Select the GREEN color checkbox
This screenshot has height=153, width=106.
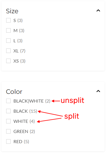(x=8, y=131)
